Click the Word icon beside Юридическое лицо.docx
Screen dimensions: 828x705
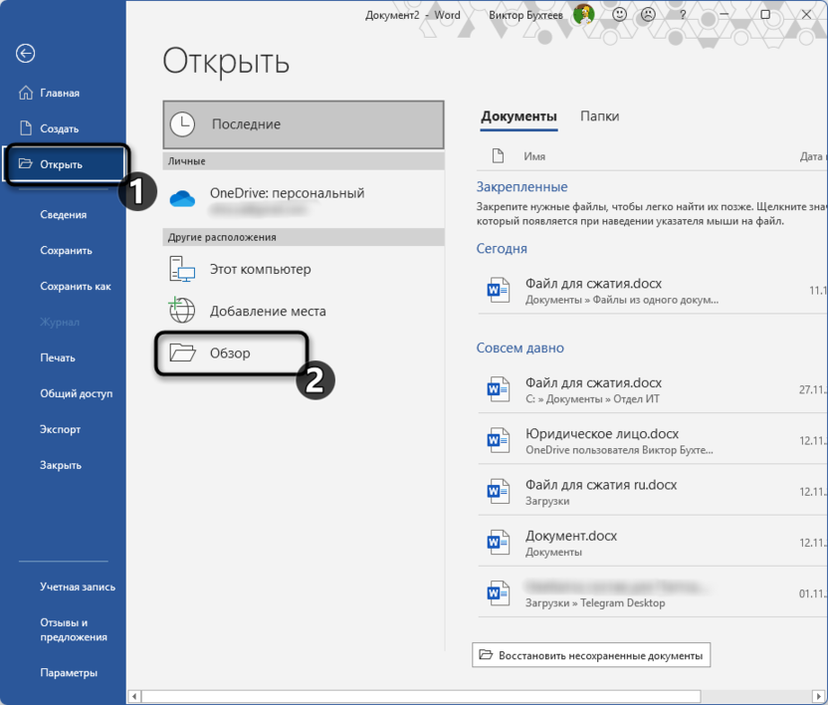click(499, 439)
